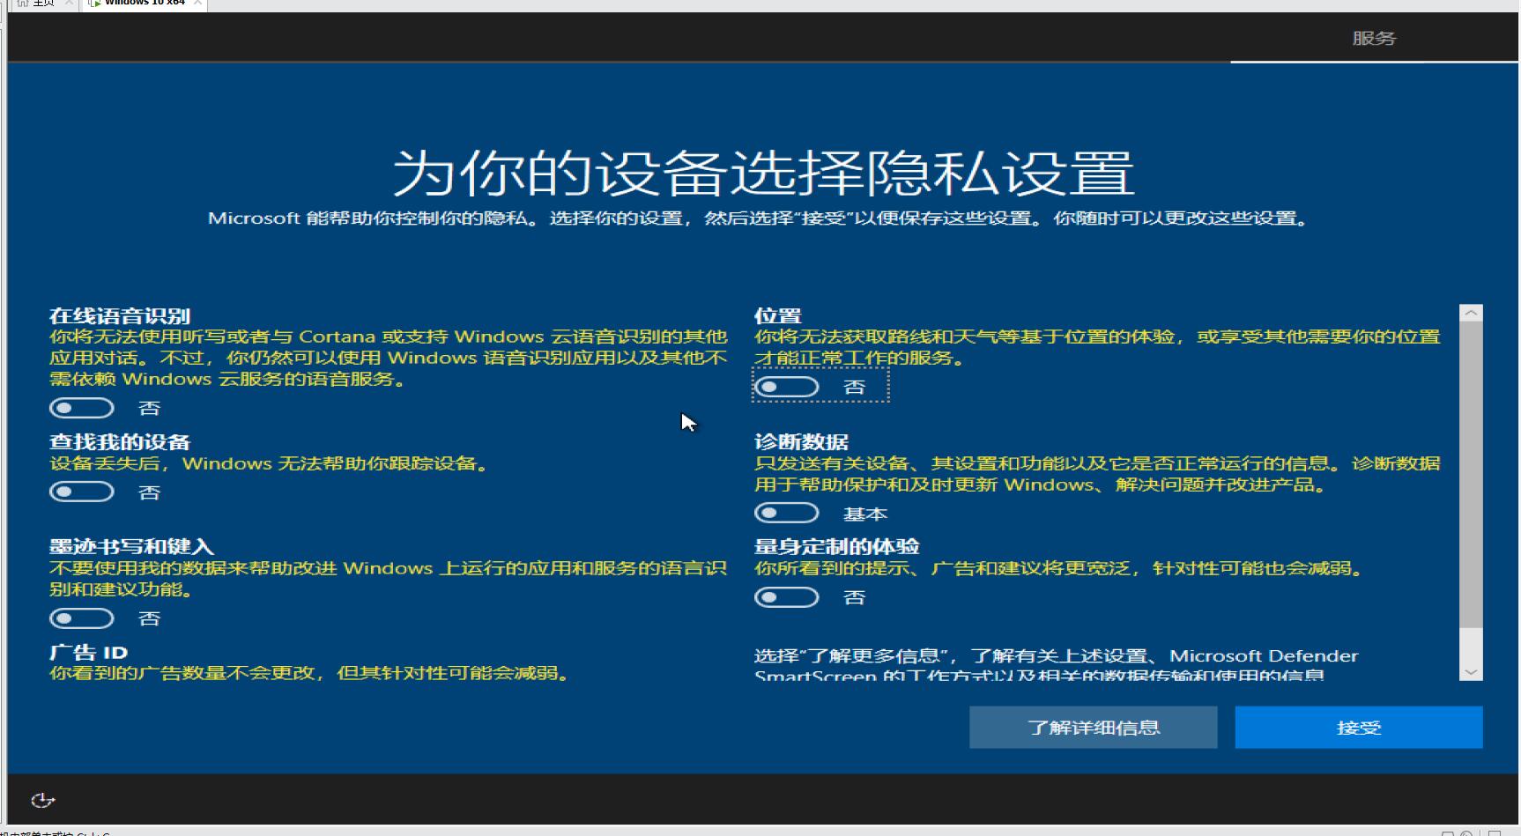Click the 广告 ID heading

tap(88, 653)
